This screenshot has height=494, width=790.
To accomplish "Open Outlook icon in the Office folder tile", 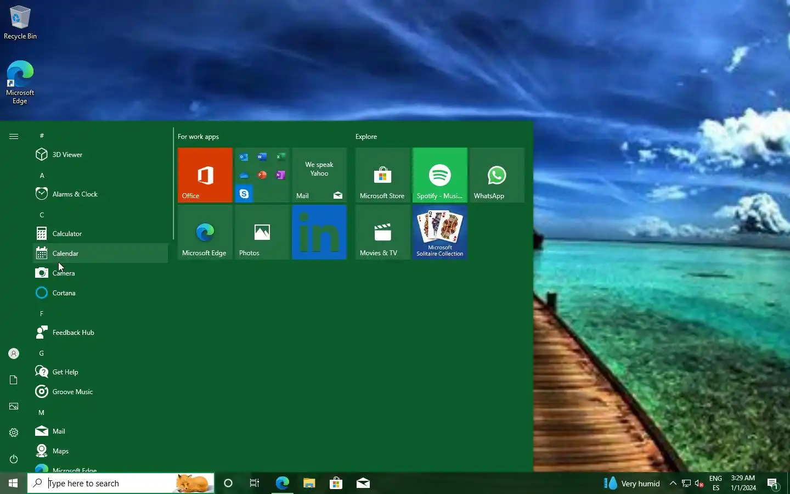I will [244, 157].
